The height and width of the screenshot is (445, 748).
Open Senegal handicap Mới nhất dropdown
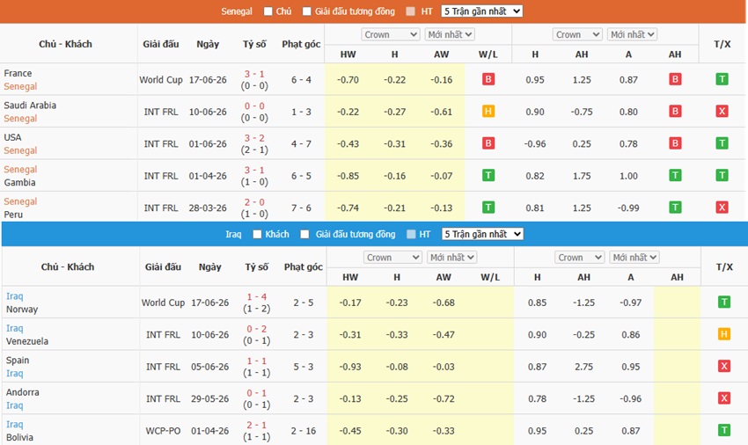632,34
